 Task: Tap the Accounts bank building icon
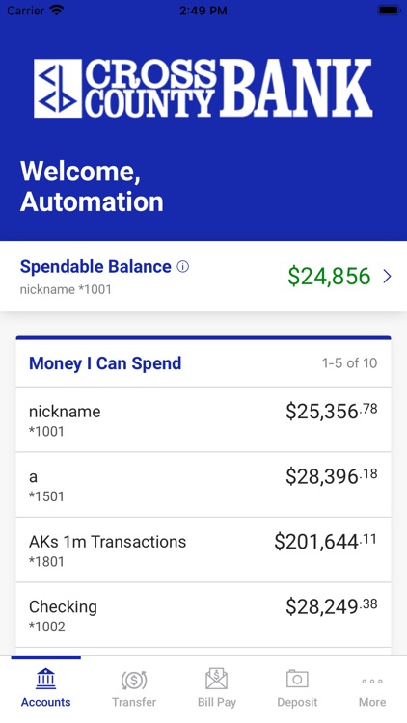click(x=45, y=679)
